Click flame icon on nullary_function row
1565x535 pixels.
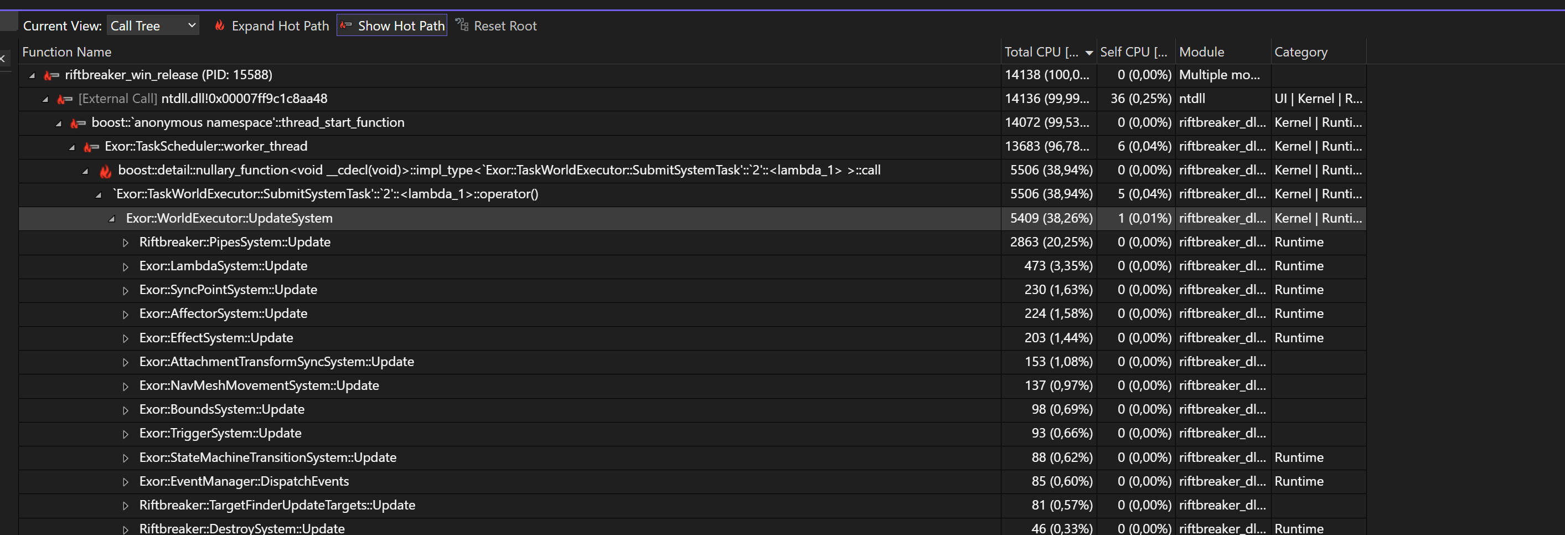click(105, 171)
